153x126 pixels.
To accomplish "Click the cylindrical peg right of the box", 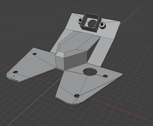I will point(102,25).
